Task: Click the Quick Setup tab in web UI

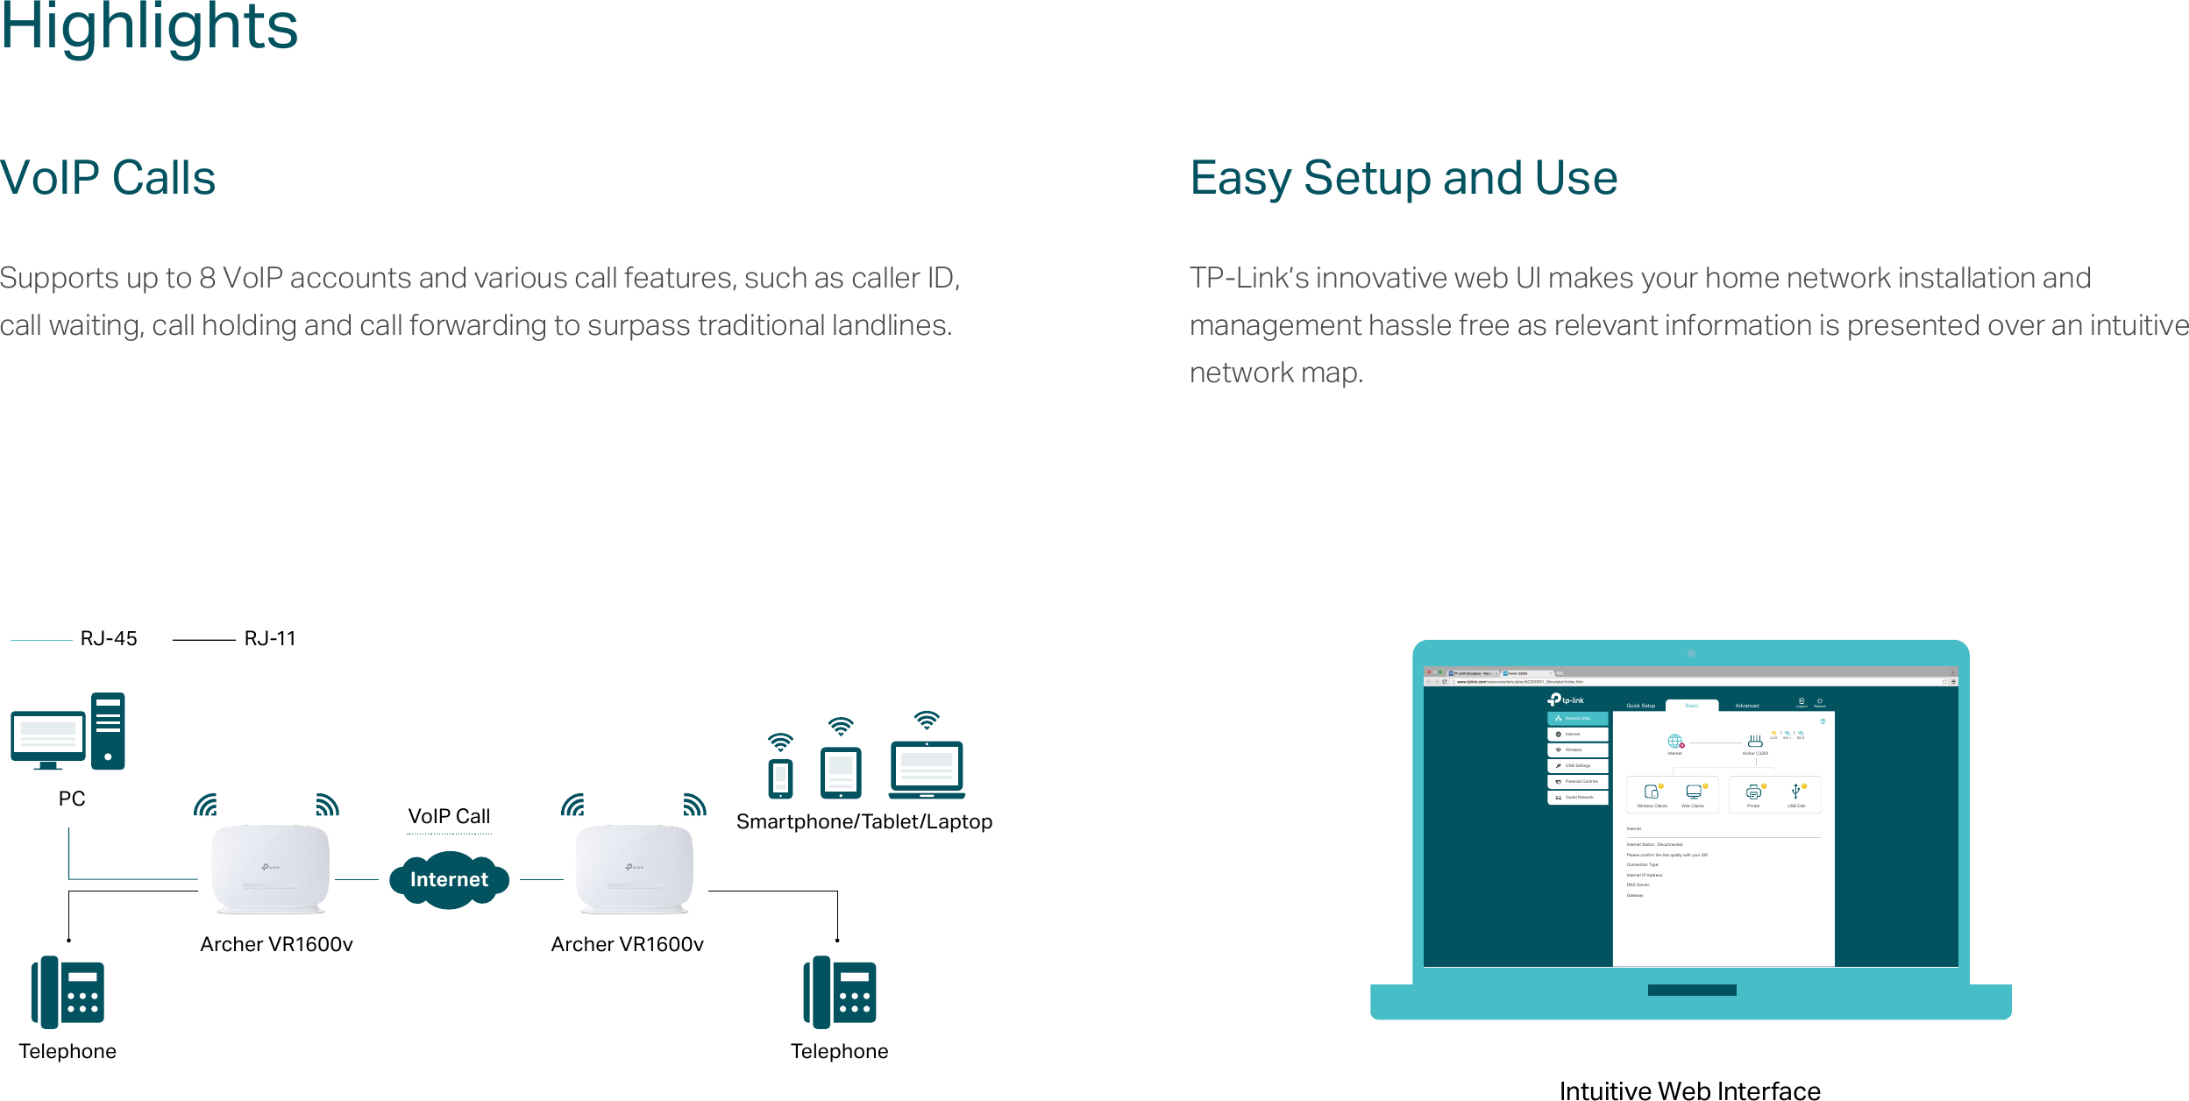Action: (x=1640, y=704)
